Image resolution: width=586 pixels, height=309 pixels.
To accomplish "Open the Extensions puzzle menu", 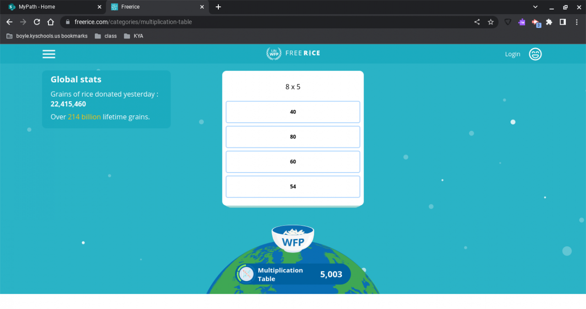I will [549, 22].
